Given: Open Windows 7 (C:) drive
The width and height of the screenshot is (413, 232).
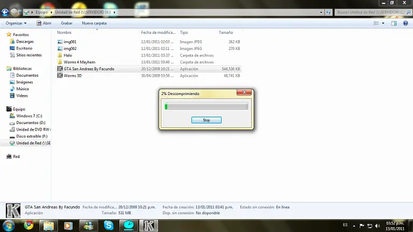Looking at the screenshot, I should pyautogui.click(x=29, y=116).
